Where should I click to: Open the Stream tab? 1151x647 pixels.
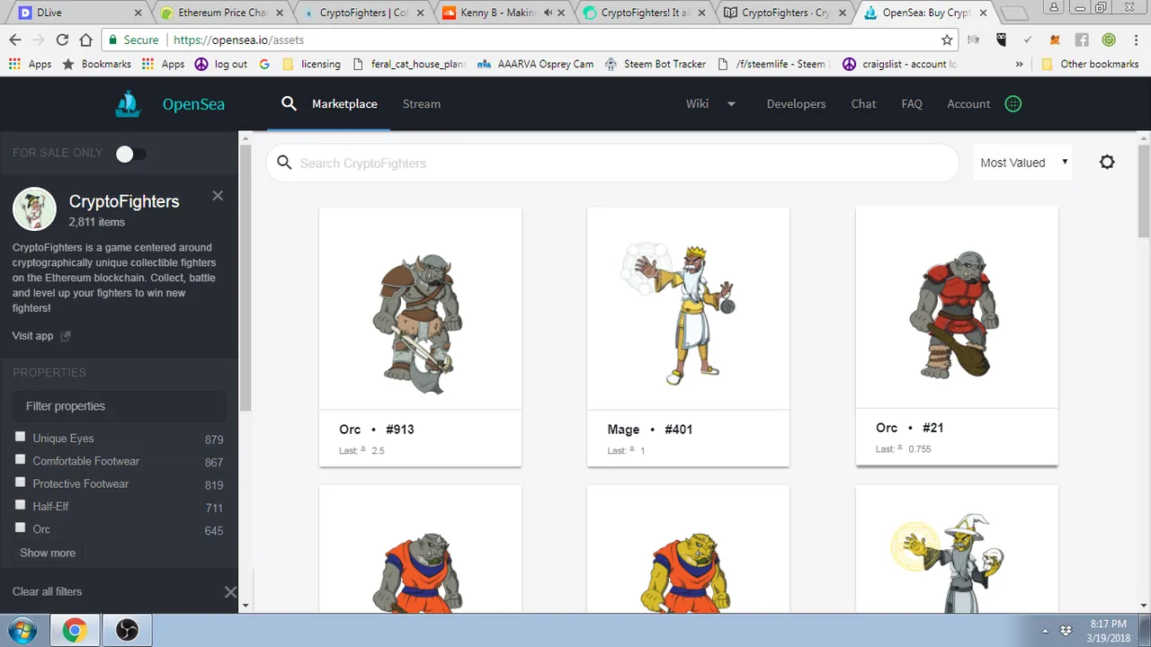point(422,104)
